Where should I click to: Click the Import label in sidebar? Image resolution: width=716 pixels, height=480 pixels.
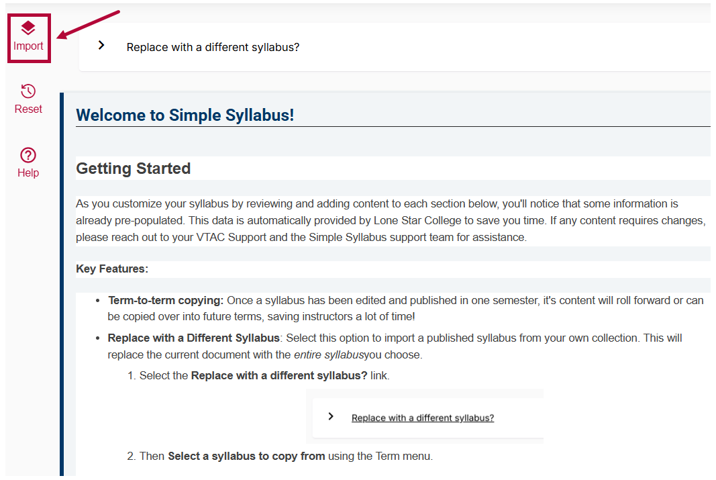(28, 46)
